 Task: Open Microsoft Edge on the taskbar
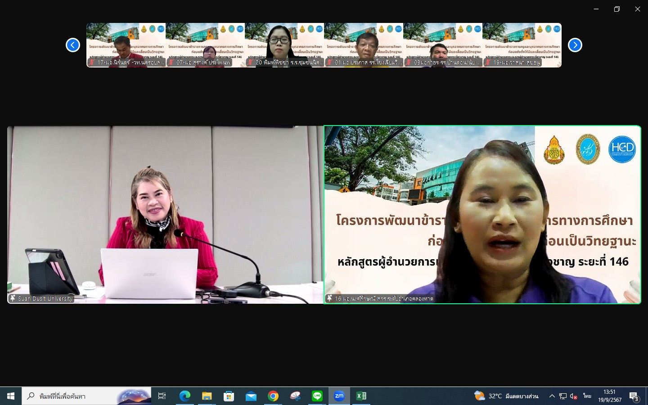click(184, 396)
